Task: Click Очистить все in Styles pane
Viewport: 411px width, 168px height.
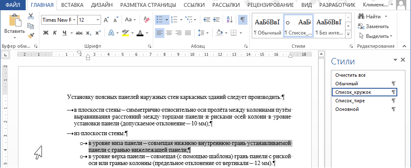Action: (x=364, y=75)
